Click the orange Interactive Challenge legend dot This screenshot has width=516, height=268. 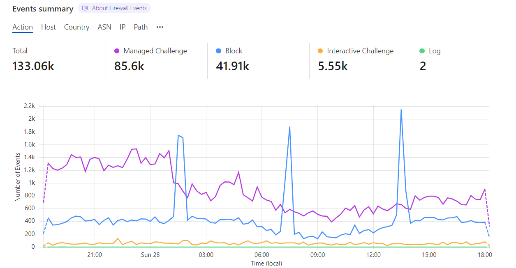pos(320,51)
